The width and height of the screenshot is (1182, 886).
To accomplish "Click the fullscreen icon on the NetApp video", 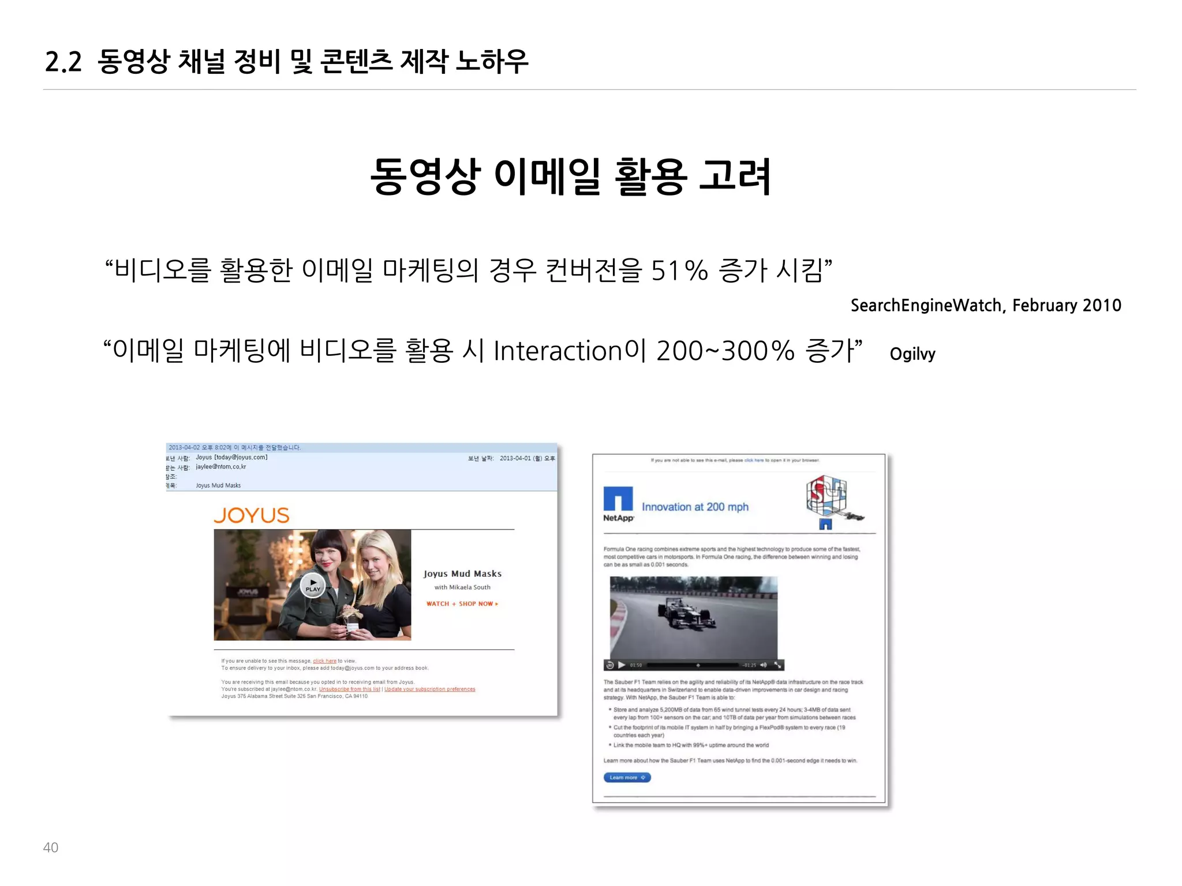I will coord(777,665).
